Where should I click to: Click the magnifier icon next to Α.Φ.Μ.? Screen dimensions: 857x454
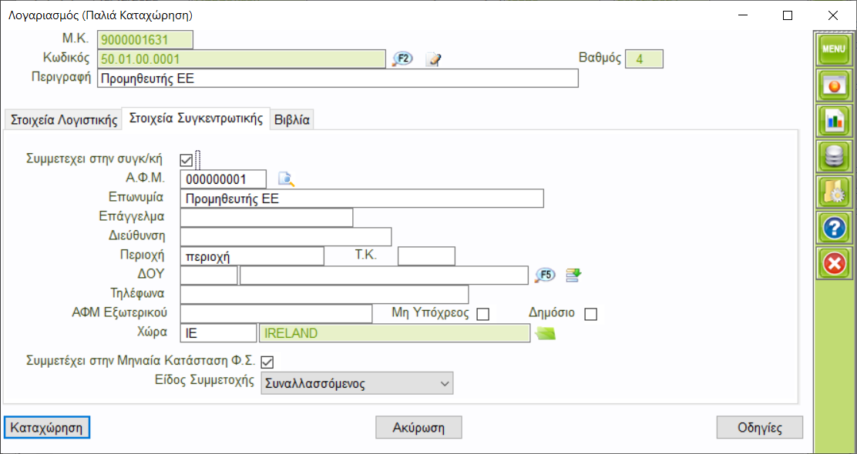[286, 179]
